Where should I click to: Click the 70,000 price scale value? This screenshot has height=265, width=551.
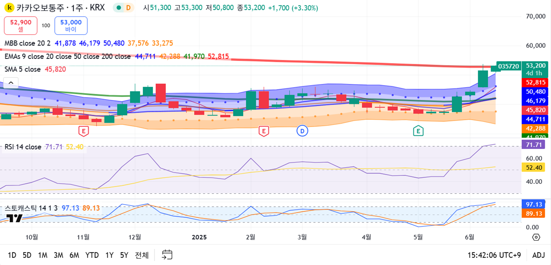[536, 16]
